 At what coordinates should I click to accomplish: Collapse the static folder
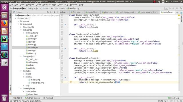click(21, 71)
